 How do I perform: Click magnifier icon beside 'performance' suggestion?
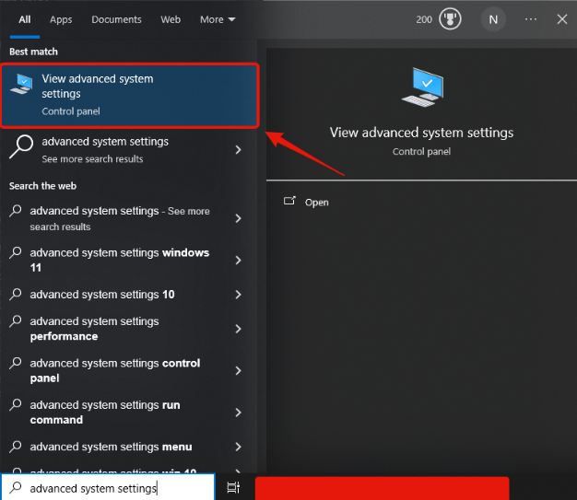tap(16, 321)
